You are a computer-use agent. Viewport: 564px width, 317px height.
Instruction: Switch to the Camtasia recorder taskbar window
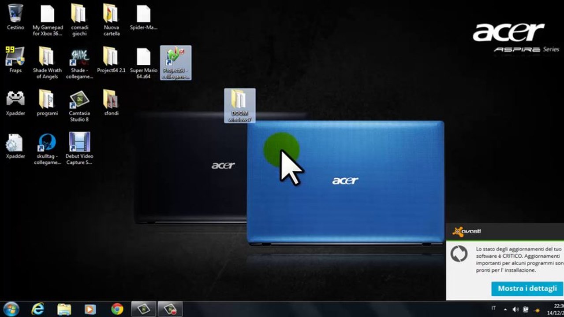pyautogui.click(x=170, y=309)
